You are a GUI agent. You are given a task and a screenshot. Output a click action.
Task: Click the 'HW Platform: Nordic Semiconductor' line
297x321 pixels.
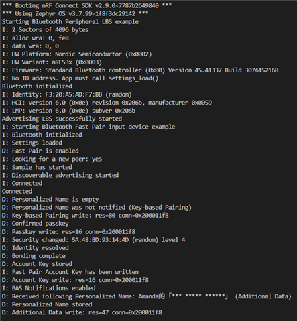click(x=76, y=54)
